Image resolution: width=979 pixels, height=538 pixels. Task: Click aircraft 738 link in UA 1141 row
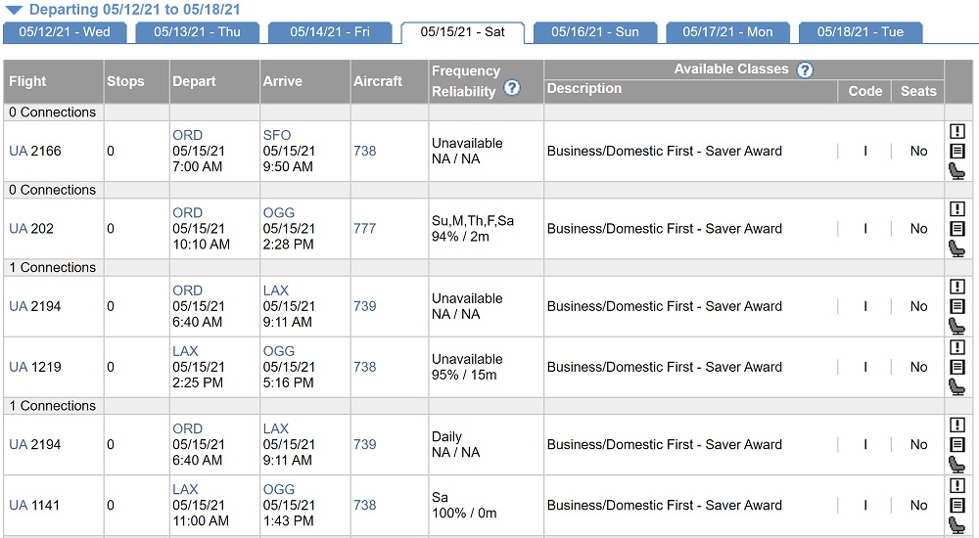364,505
